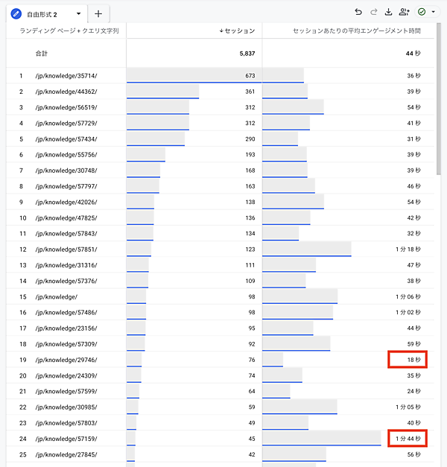Screen dimensions: 447x467
Task: Click the redo arrow icon
Action: click(x=373, y=12)
